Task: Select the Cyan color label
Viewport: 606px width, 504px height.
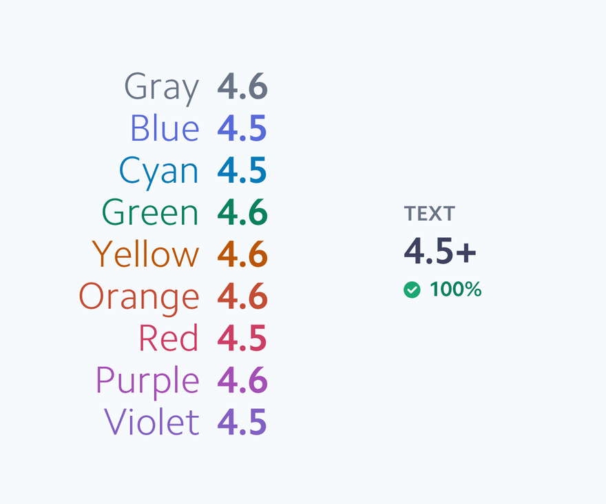Action: (x=159, y=172)
